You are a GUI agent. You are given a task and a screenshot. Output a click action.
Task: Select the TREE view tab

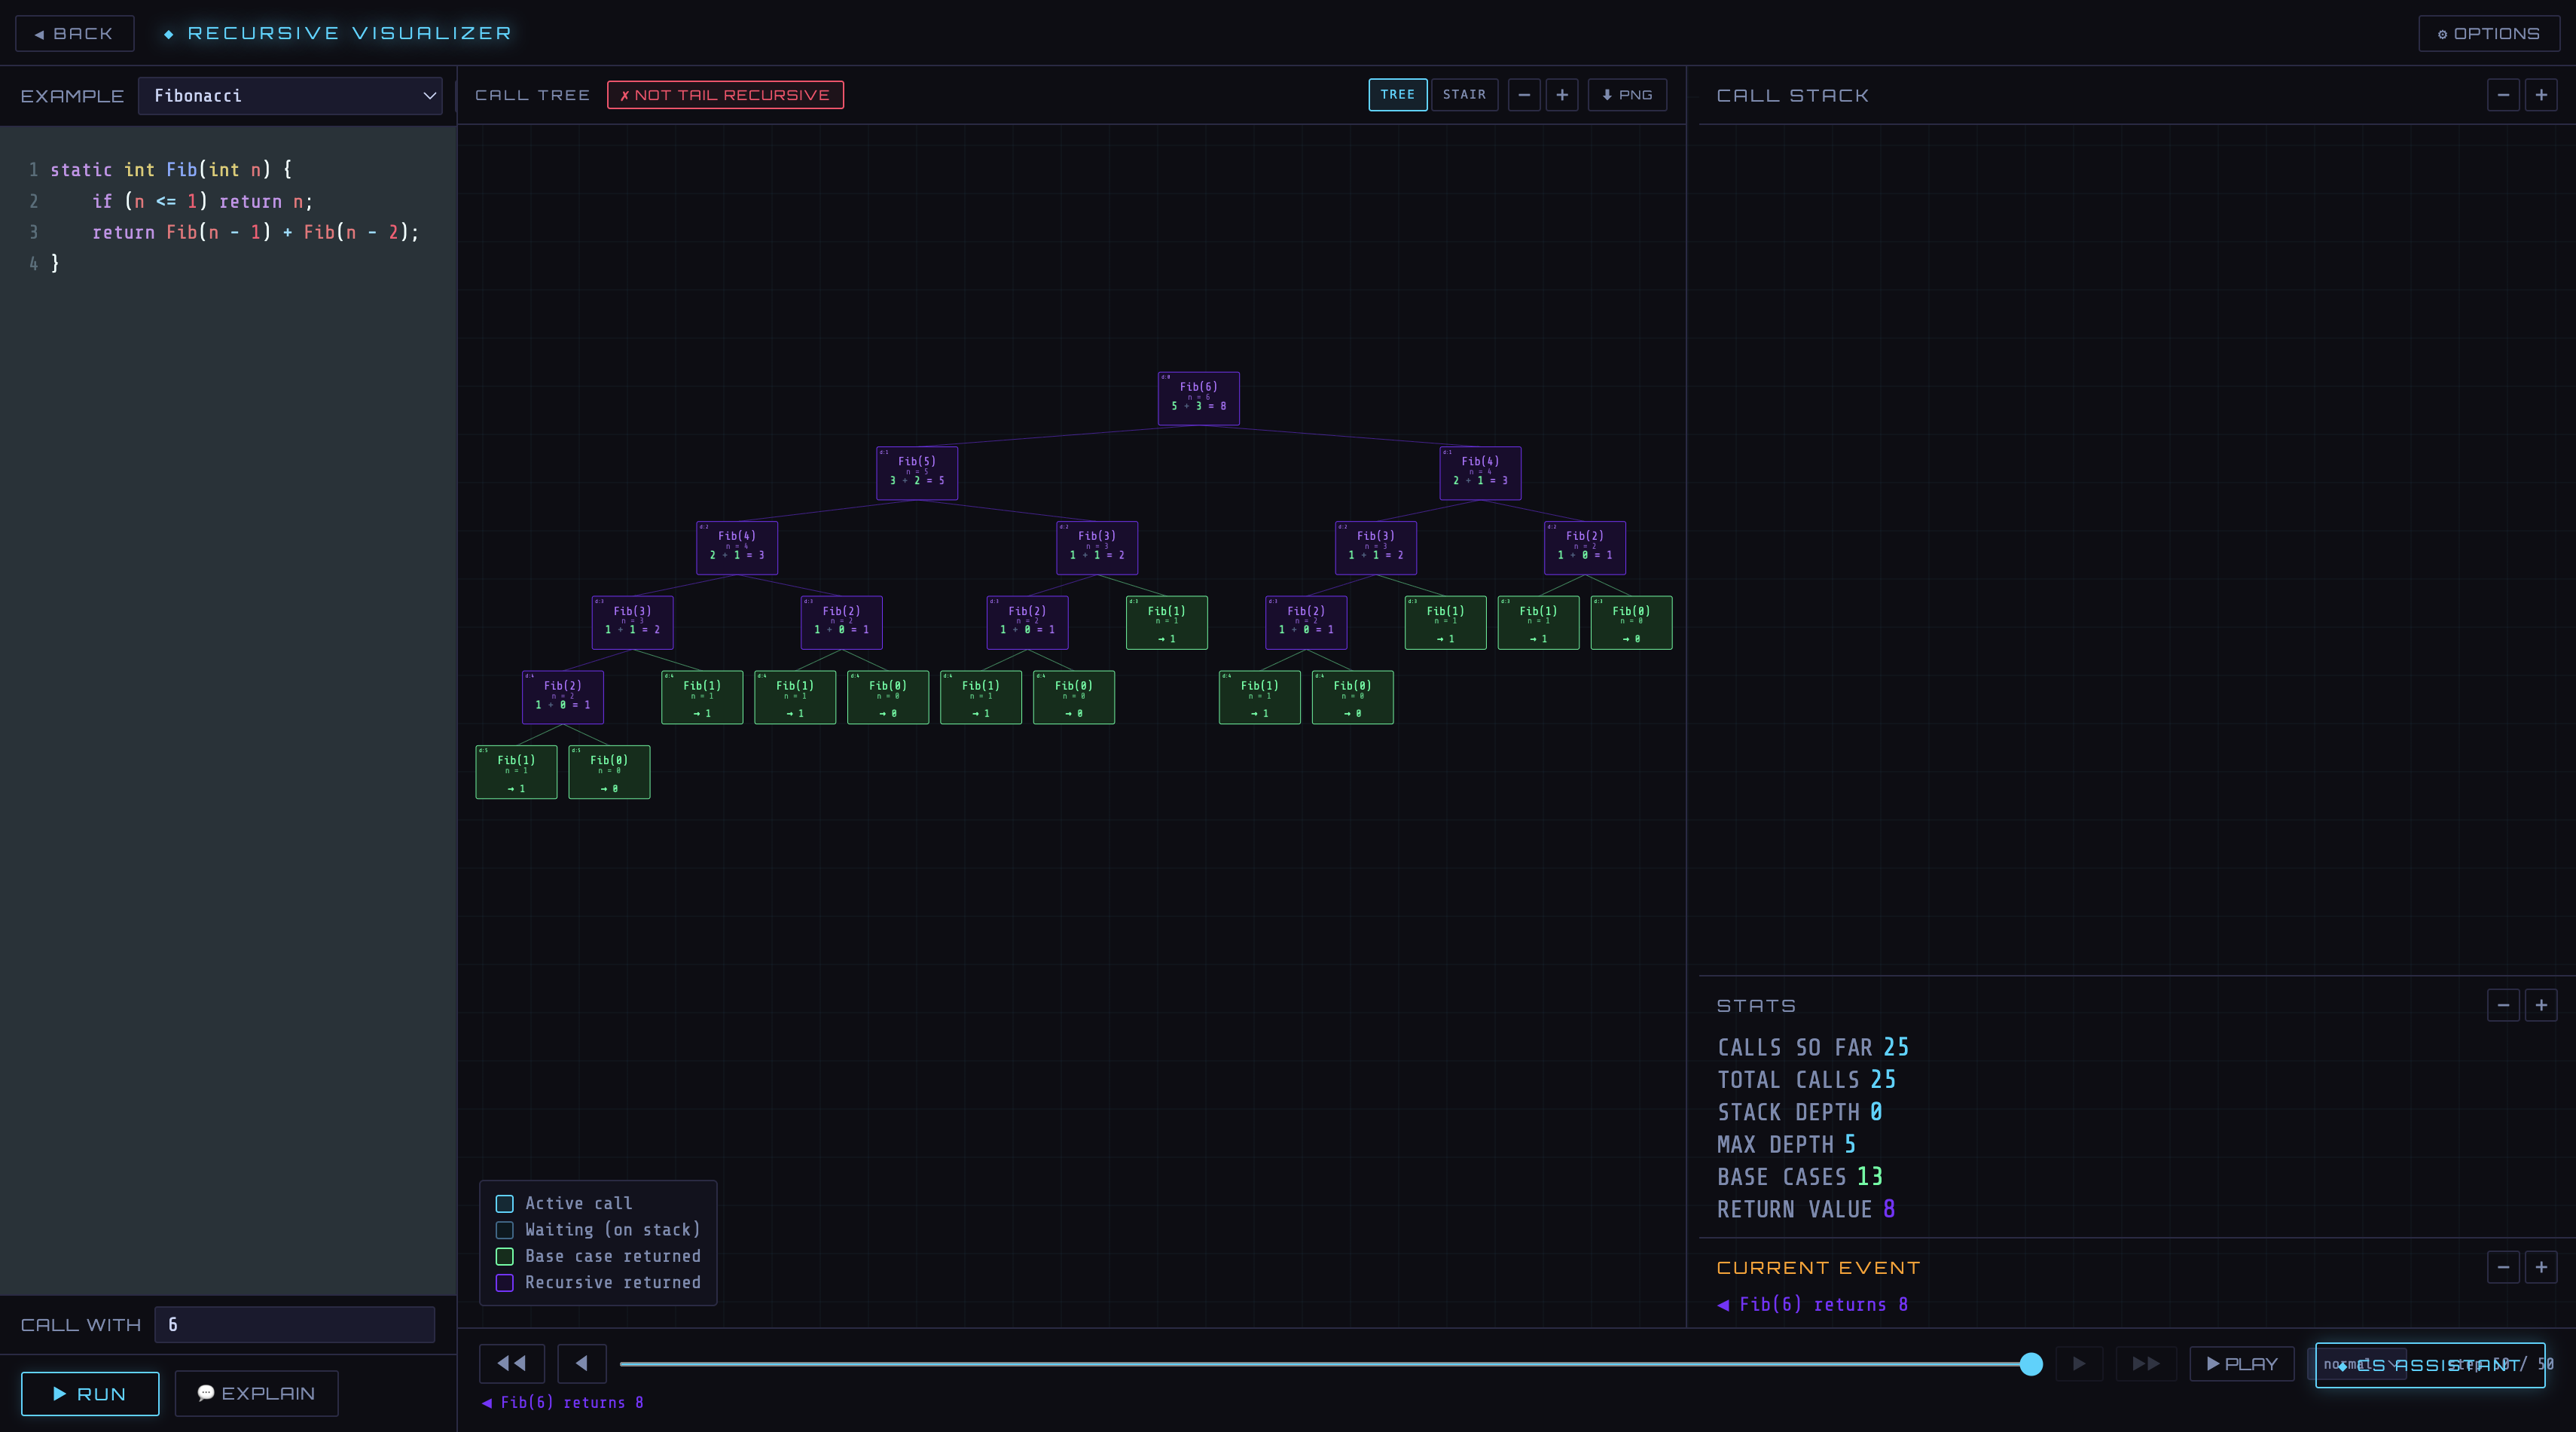1397,95
